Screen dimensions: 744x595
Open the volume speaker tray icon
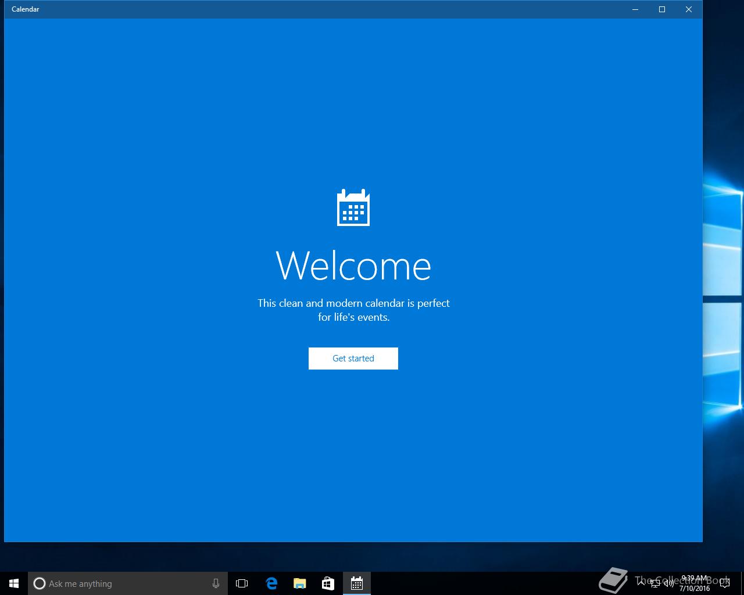pos(669,583)
